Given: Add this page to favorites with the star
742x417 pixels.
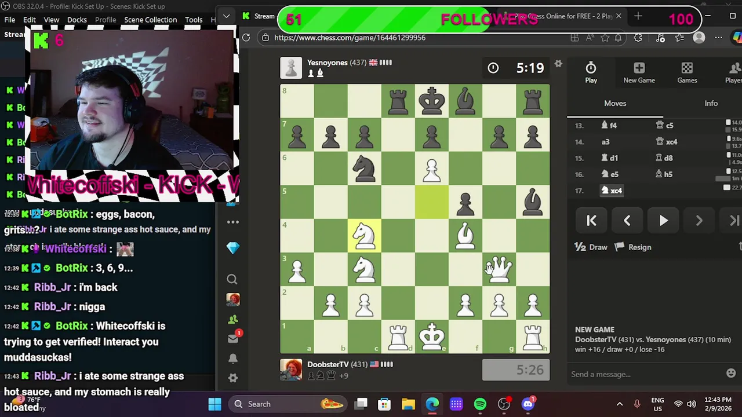Looking at the screenshot, I should coord(605,38).
